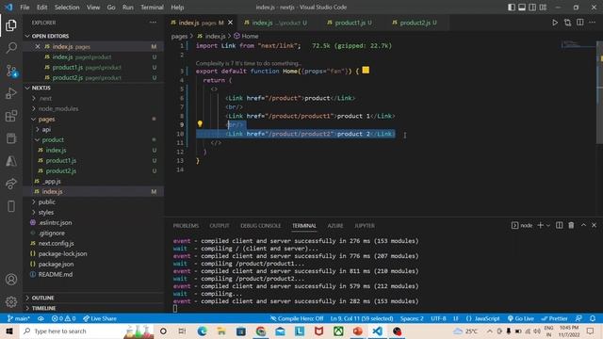Click Prettier in the status bar

pos(554,318)
